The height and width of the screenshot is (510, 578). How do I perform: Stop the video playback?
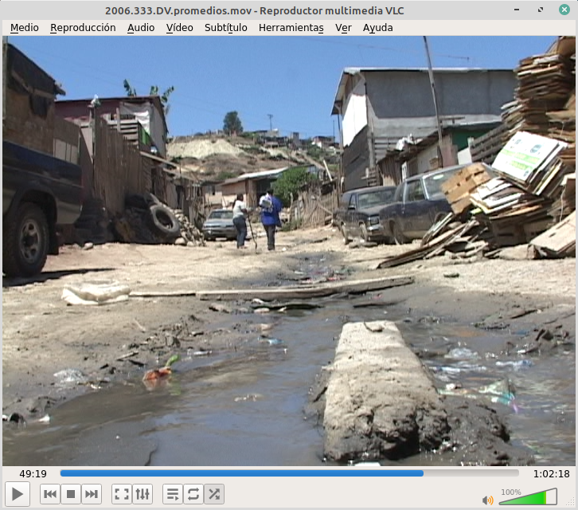[71, 494]
